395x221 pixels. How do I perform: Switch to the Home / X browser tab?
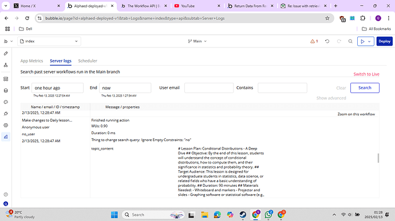(x=37, y=6)
